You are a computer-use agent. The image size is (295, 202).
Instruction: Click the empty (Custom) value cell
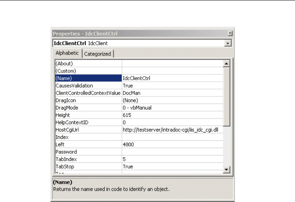tap(172, 71)
